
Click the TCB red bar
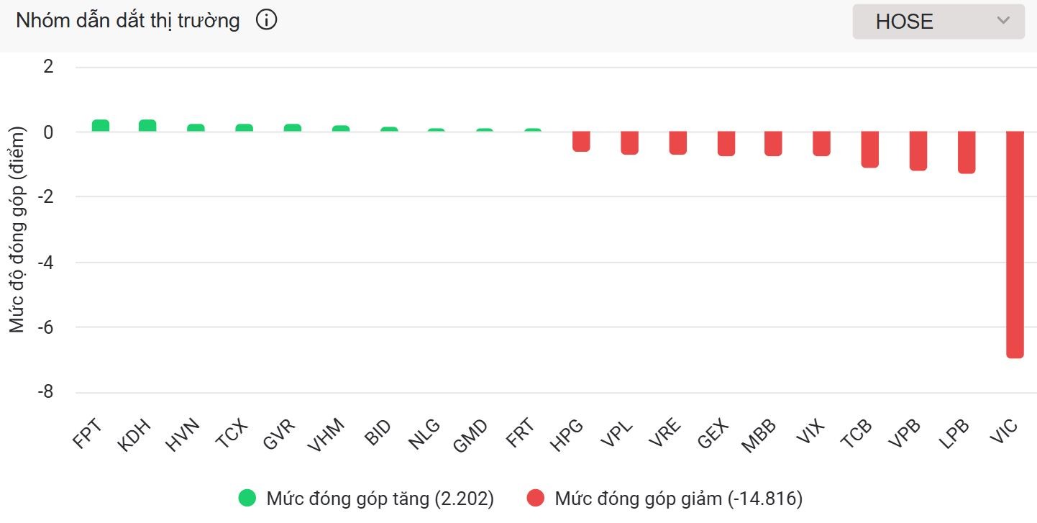pos(870,150)
